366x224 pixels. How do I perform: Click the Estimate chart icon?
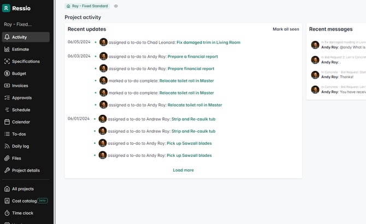coord(7,49)
